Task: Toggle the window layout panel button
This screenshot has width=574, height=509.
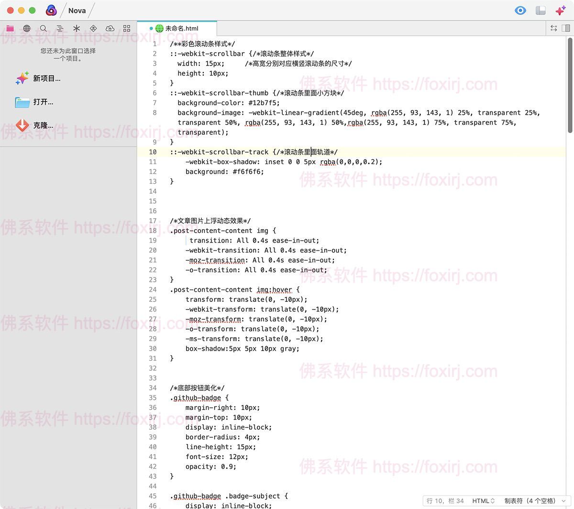Action: [x=541, y=11]
